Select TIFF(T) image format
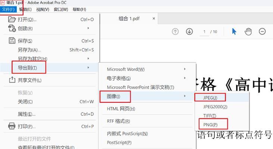This screenshot has height=149, width=273. tap(210, 115)
